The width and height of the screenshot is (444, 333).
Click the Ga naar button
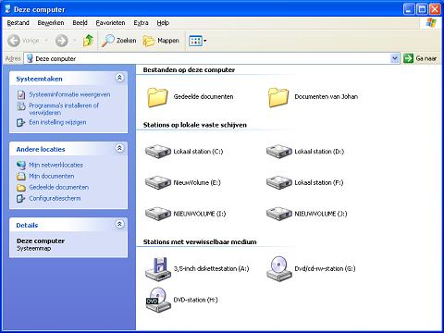click(x=420, y=58)
